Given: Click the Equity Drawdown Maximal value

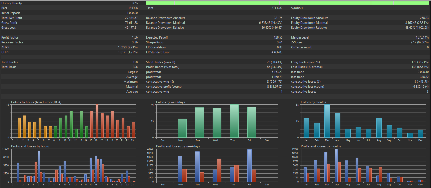Looking at the screenshot, I should (x=417, y=23).
